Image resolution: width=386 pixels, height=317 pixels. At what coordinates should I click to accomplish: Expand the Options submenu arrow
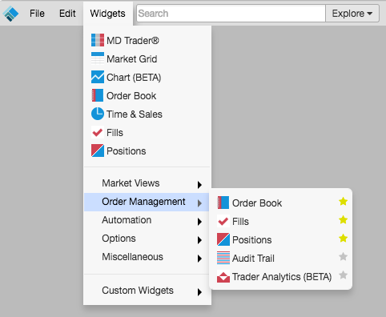coord(199,240)
